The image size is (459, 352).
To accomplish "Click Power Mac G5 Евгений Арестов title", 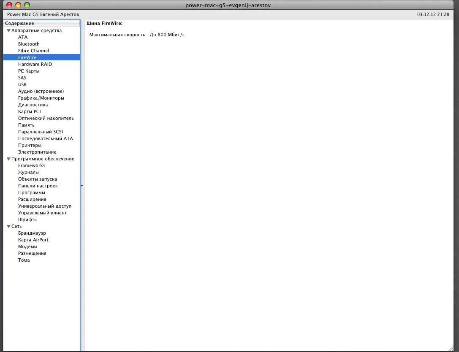I will pyautogui.click(x=43, y=14).
